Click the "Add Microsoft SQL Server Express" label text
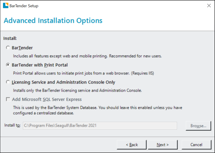 tap(47, 100)
